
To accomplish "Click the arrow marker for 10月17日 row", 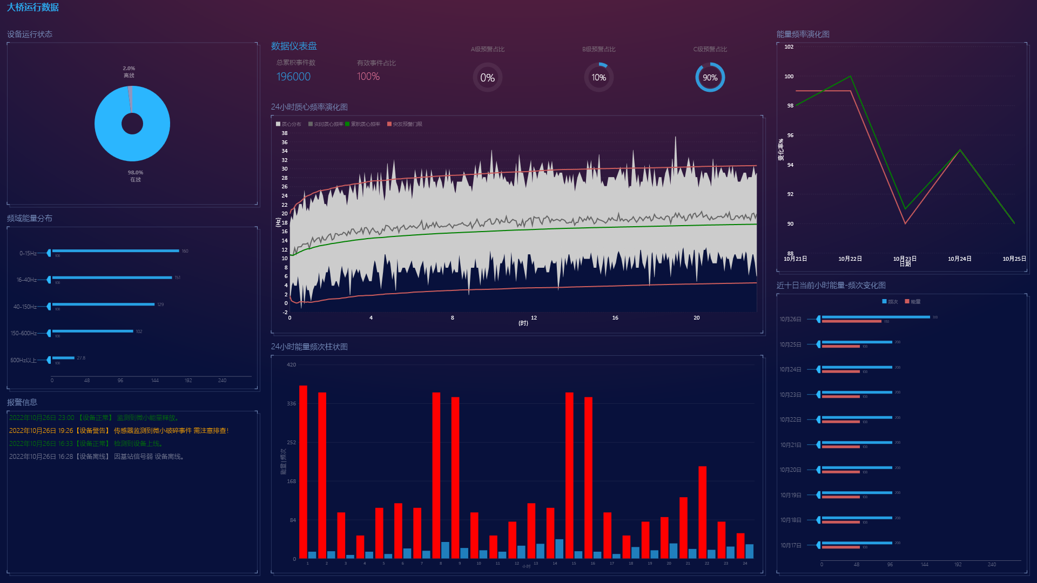I will 818,545.
